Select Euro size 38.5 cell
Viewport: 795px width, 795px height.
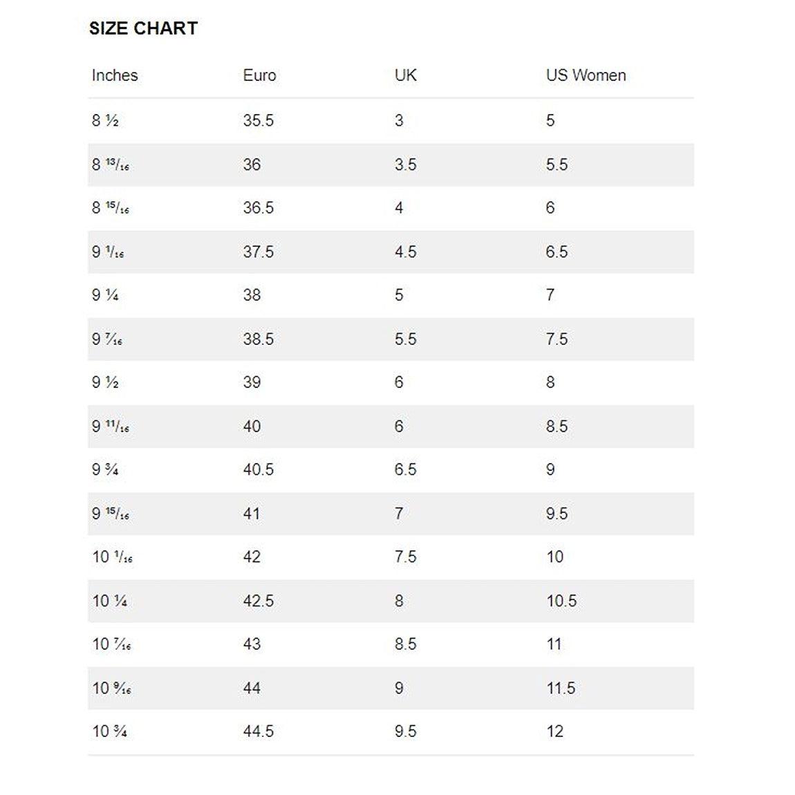[258, 339]
